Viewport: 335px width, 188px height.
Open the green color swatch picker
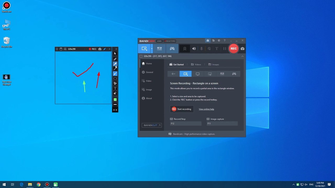pos(115,99)
